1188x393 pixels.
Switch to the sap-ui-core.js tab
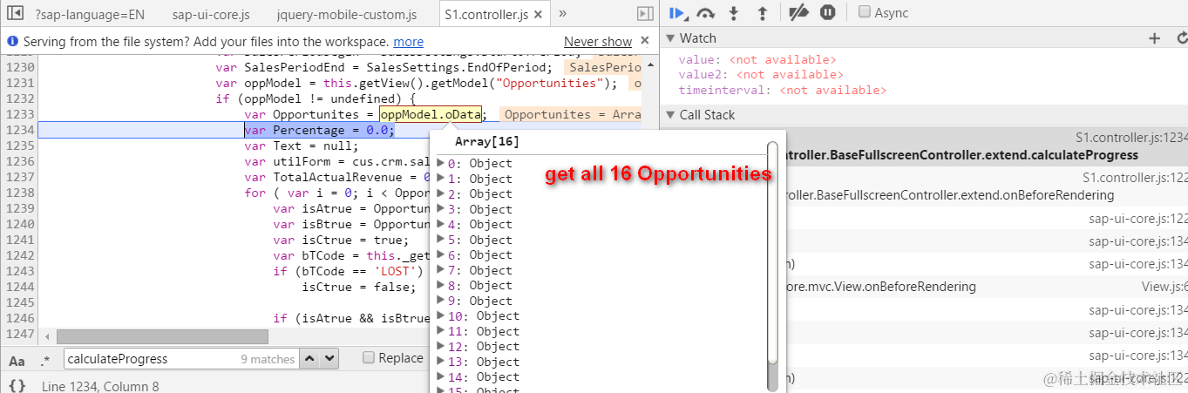(x=212, y=15)
